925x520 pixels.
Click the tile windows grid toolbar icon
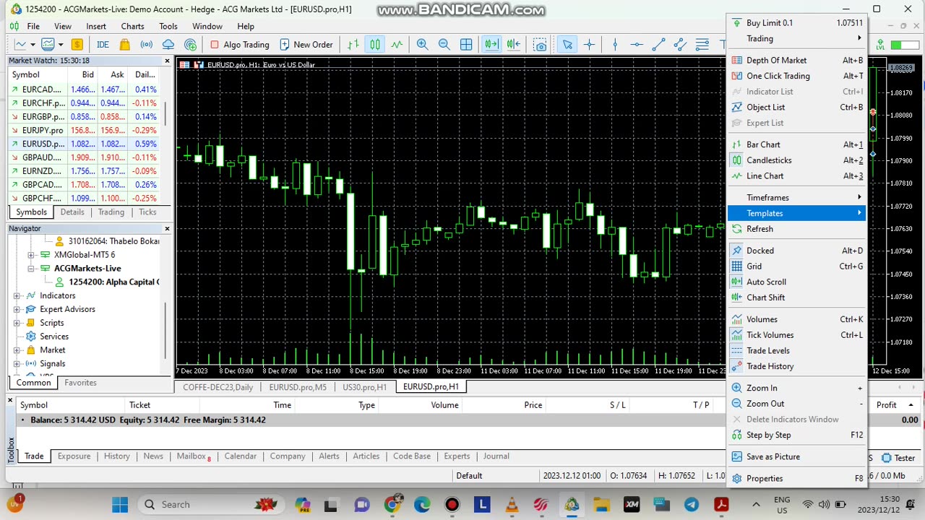(x=466, y=44)
